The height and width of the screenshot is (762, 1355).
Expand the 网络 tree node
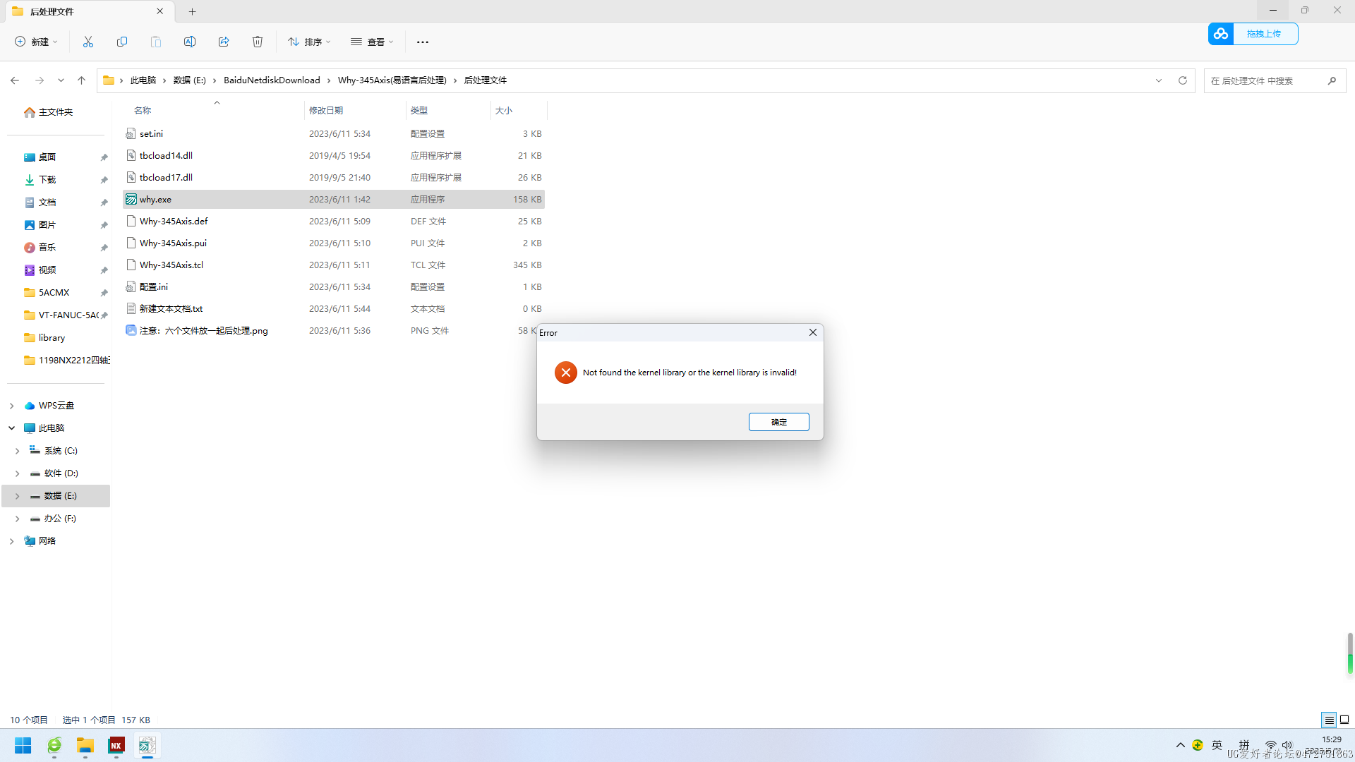[11, 541]
